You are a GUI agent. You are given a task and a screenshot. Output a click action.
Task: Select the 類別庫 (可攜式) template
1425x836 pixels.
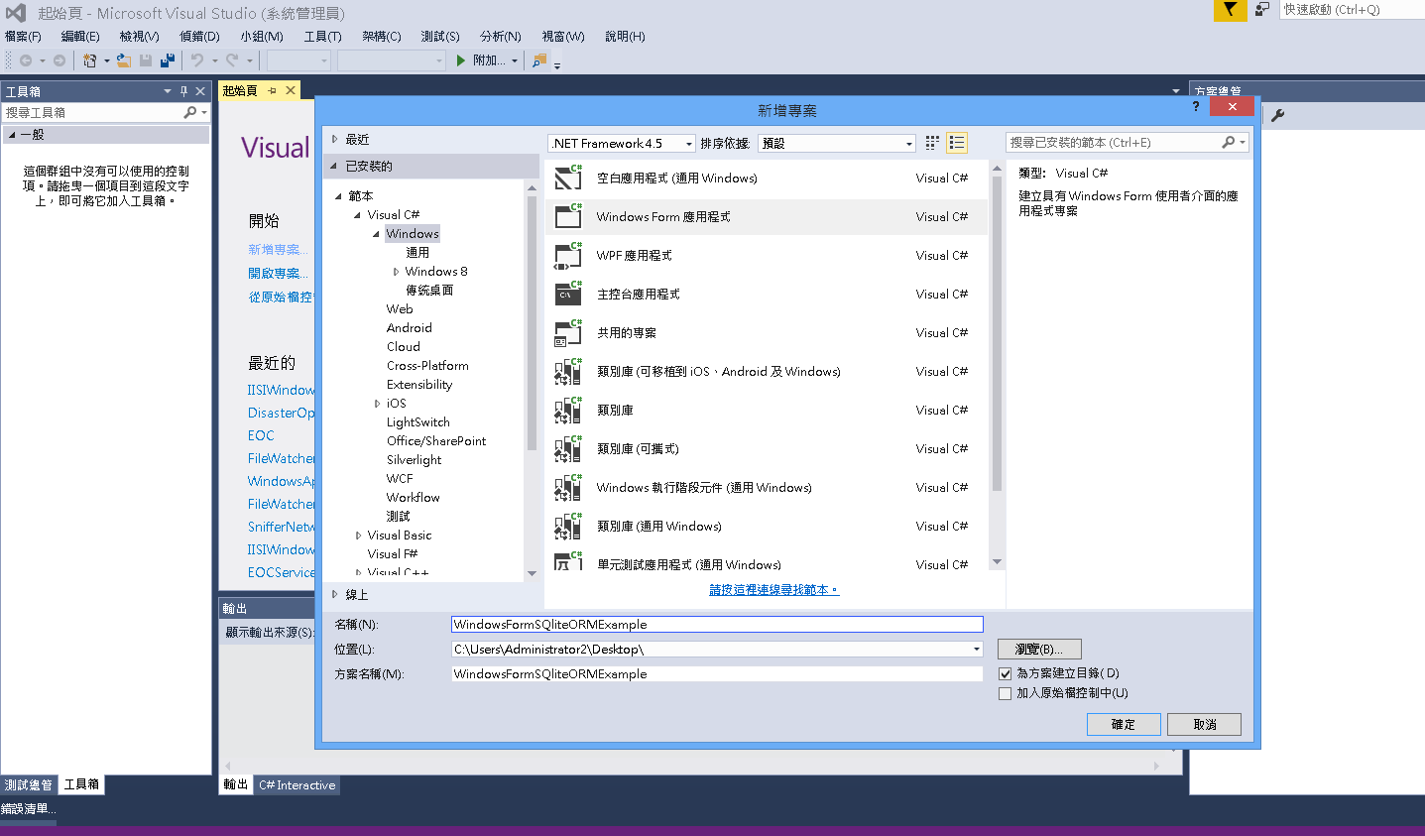[x=766, y=449]
